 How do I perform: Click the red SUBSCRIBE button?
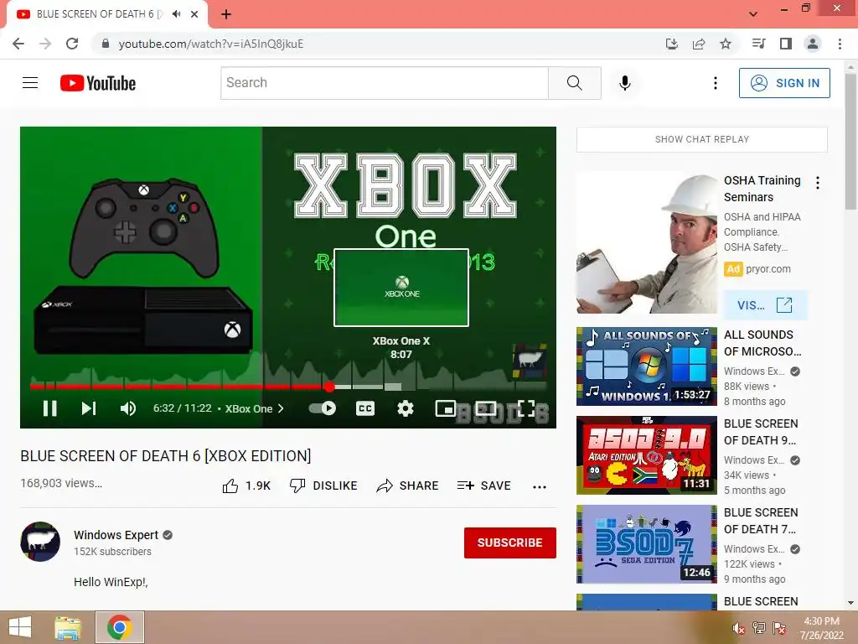(510, 543)
